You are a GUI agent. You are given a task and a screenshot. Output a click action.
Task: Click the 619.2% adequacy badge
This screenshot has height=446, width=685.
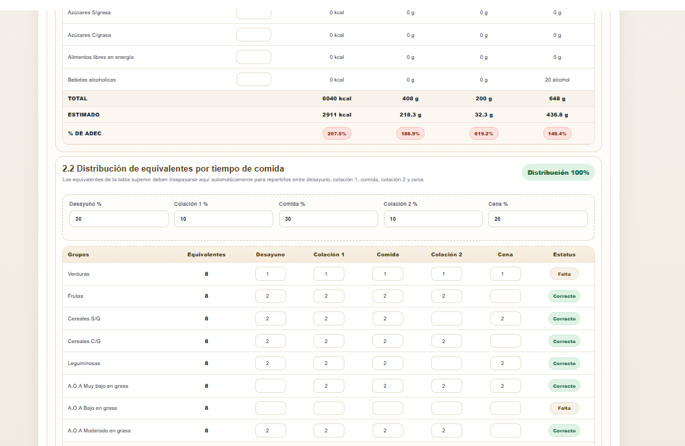(x=484, y=133)
